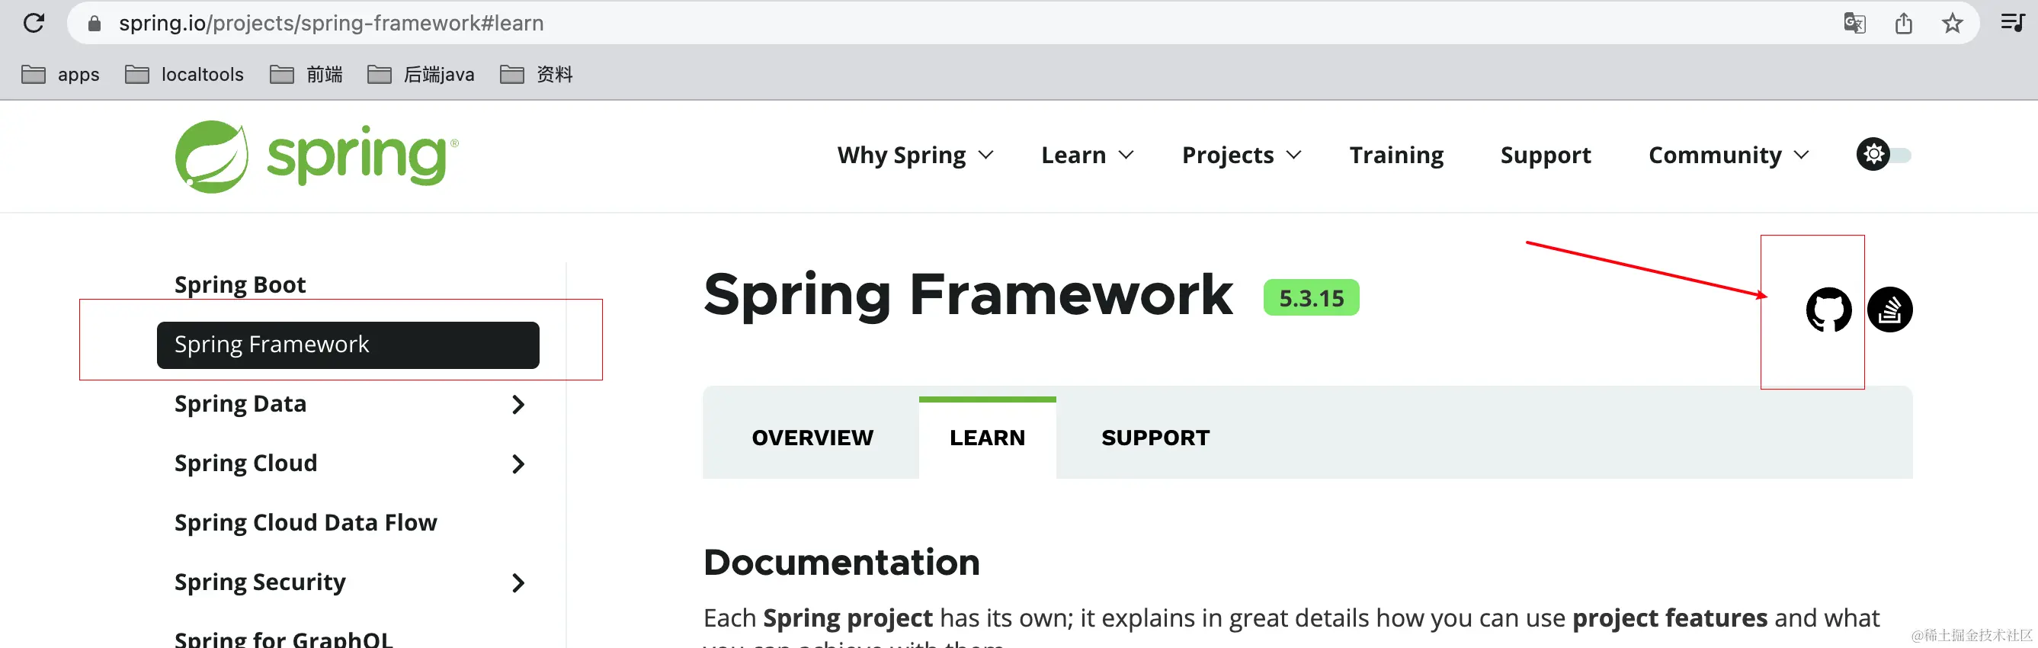Click the Spring logo to go home
Viewport: 2038px width, 648px height.
click(316, 156)
